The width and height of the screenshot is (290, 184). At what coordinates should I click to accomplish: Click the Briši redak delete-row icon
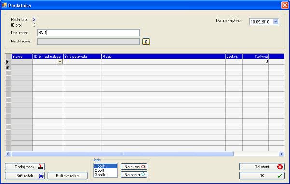[x=41, y=176]
